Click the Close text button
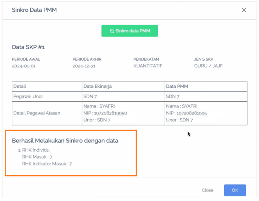Screen dimensions: 259x201 [x=207, y=190]
